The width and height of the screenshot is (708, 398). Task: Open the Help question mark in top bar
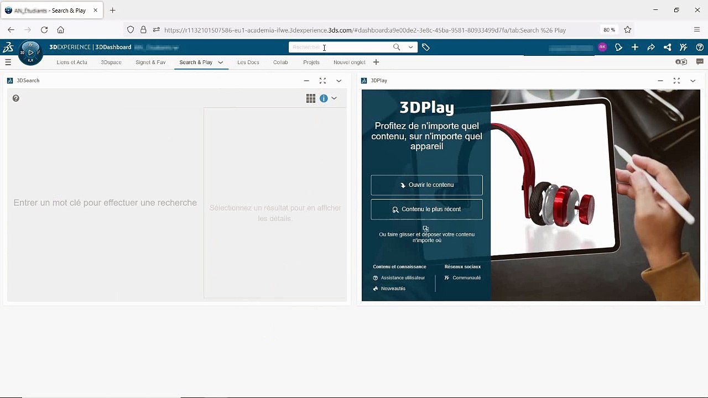[x=700, y=48]
